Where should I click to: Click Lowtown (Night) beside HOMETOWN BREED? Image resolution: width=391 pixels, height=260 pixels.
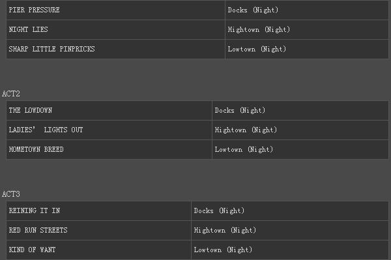[x=244, y=149]
